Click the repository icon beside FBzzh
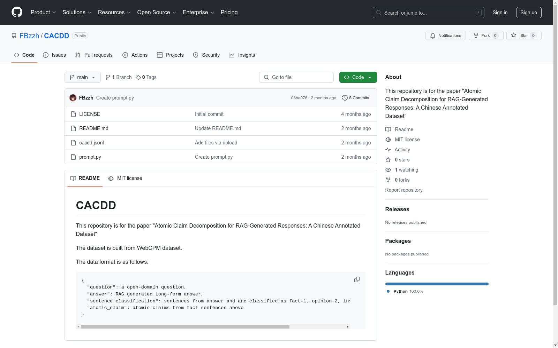Screen dimensions: 558x348 [x=14, y=36]
